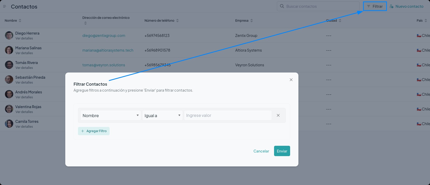Viewport: 430px width, 185px height.
Task: Remove the Nombre filter row
Action: pos(278,115)
